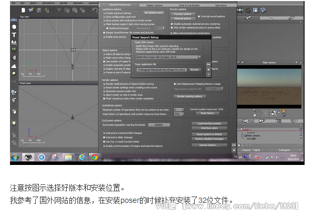Enable Limit Displacement Mapping Memory Usage
Image resolution: width=313 pixels, height=215 pixels.
175,84
